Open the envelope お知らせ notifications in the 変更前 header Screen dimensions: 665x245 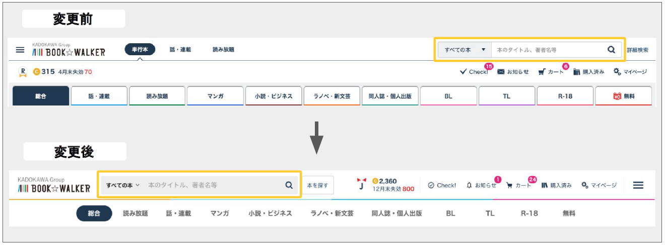pyautogui.click(x=513, y=72)
